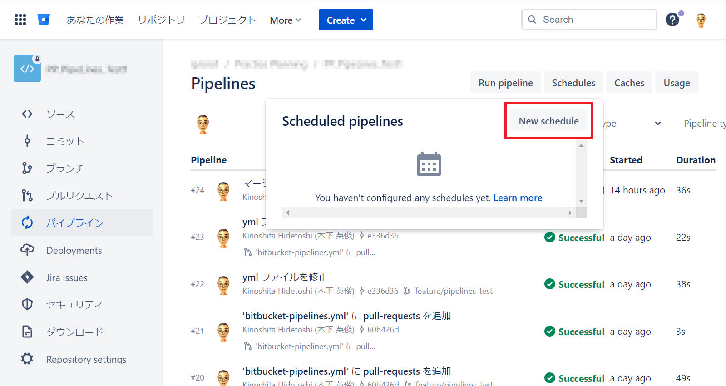The height and width of the screenshot is (386, 726).
Task: Click the branch icon before feature/pipelines_test on #22
Action: pos(407,291)
